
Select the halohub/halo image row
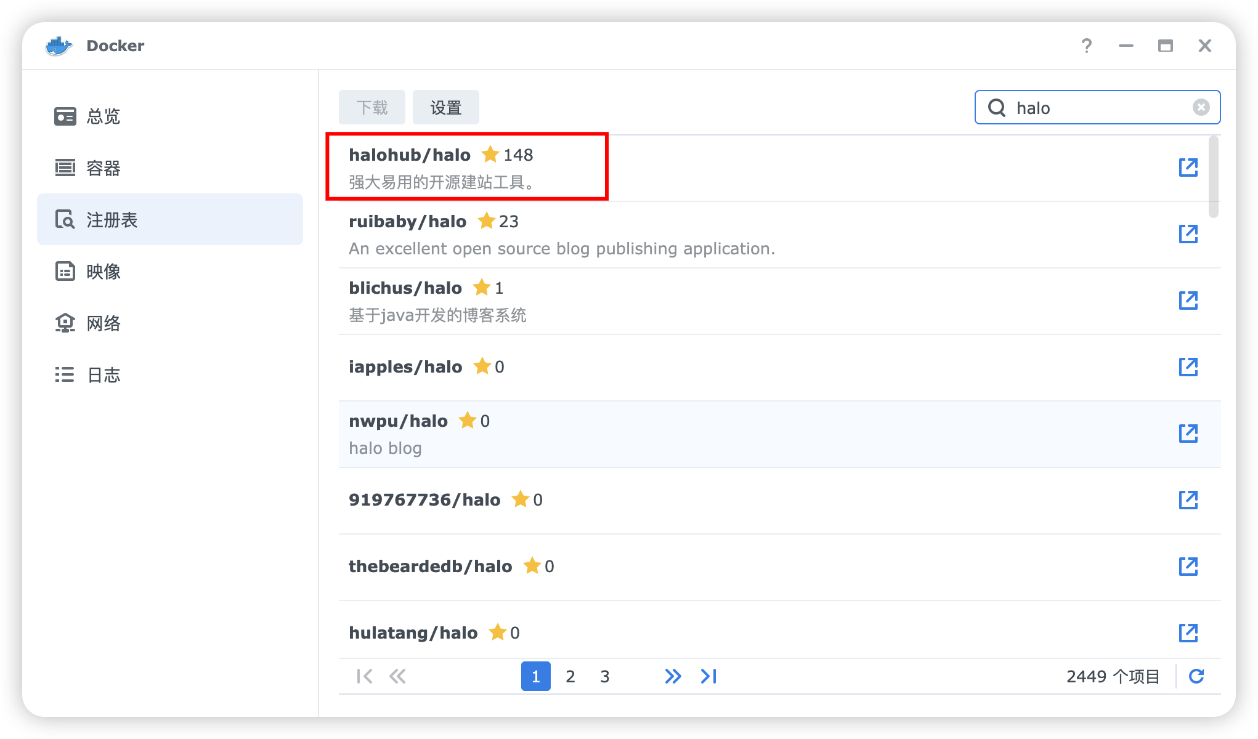[780, 168]
